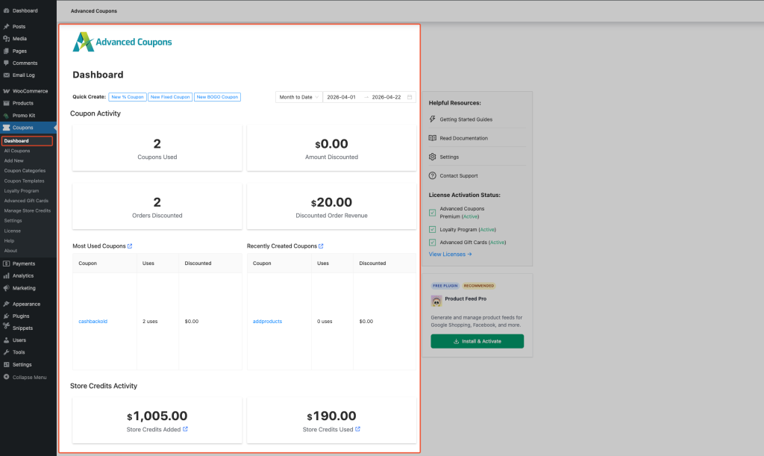Click the Product Feed Pro avatar thumbnail
This screenshot has width=764, height=456.
coord(436,301)
